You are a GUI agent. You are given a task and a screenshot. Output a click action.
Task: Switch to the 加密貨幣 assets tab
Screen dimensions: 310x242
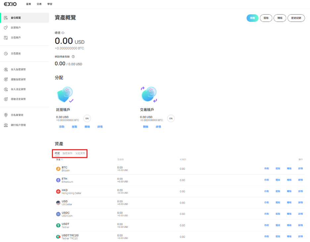pyautogui.click(x=67, y=153)
